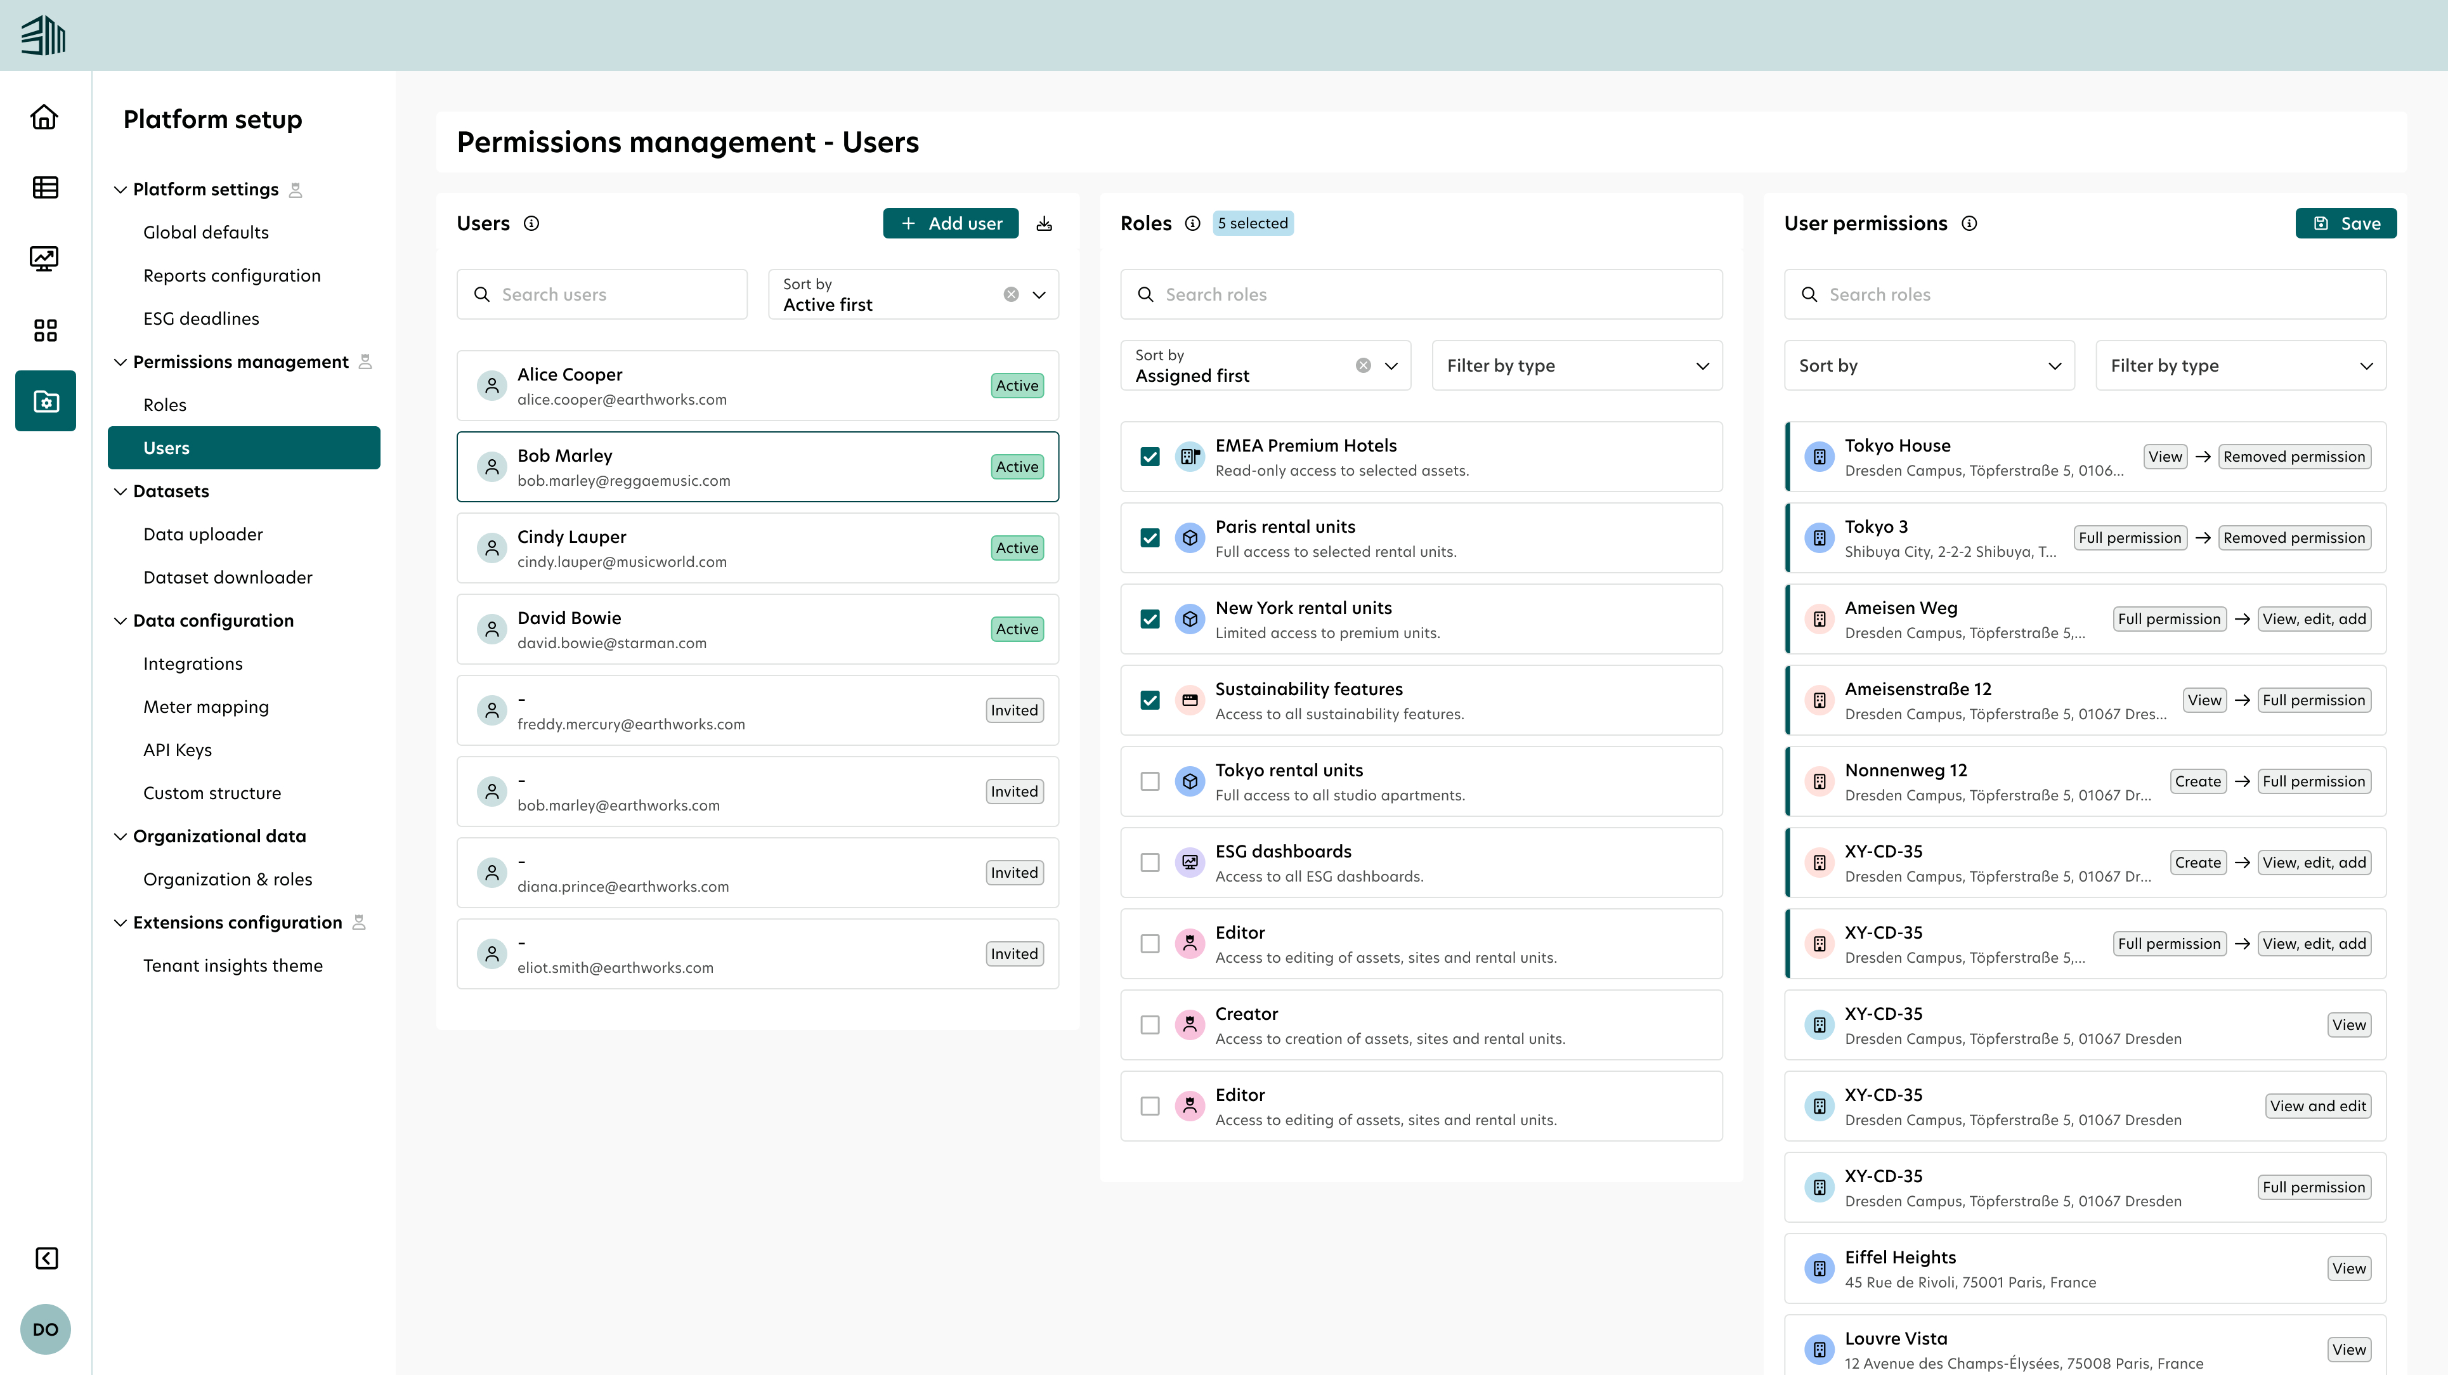
Task: Collapse the Data configuration section
Action: tap(120, 622)
